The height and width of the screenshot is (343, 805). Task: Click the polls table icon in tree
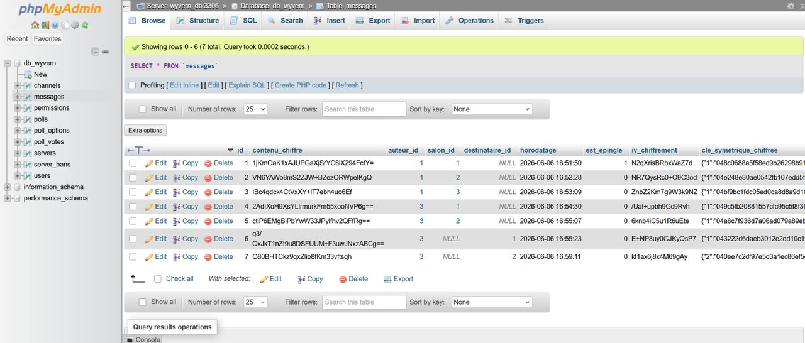coord(28,119)
